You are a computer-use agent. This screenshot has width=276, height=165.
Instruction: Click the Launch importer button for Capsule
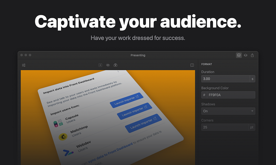tap(127, 100)
